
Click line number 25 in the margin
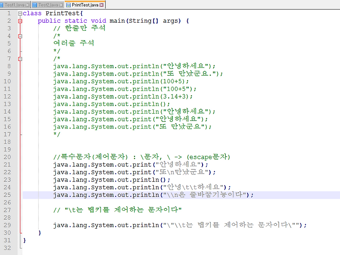click(7, 195)
